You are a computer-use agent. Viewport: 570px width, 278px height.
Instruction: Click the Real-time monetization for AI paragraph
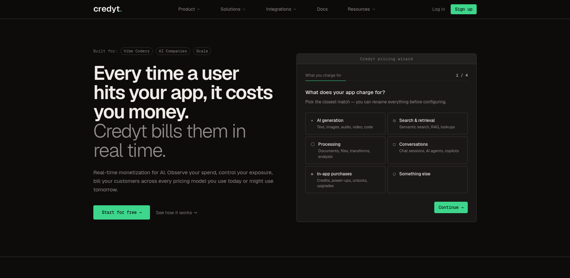(x=183, y=181)
